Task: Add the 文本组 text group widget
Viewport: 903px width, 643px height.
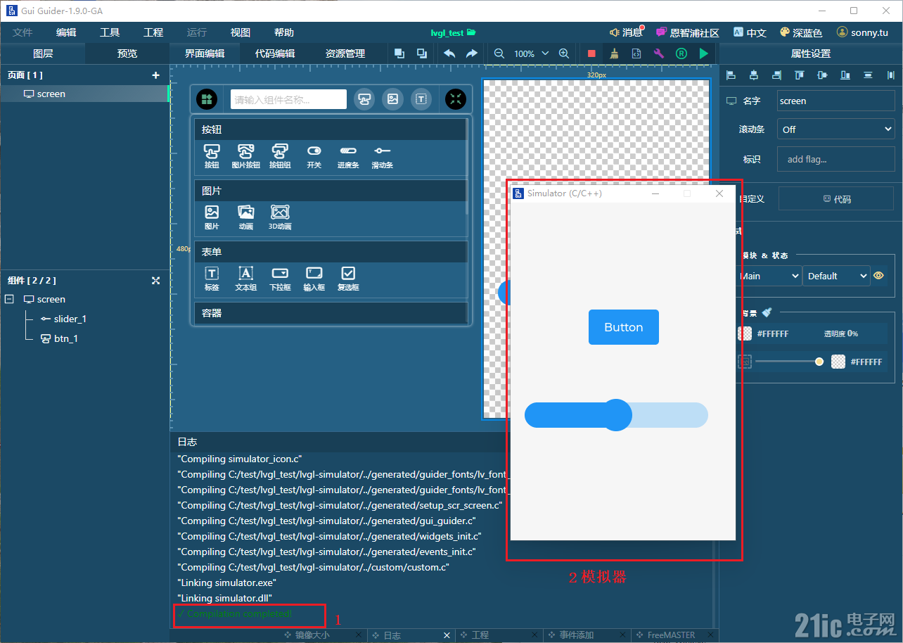Action: click(245, 279)
